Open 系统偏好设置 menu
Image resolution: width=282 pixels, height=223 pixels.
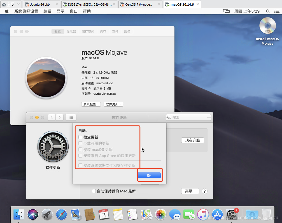[x=26, y=11]
